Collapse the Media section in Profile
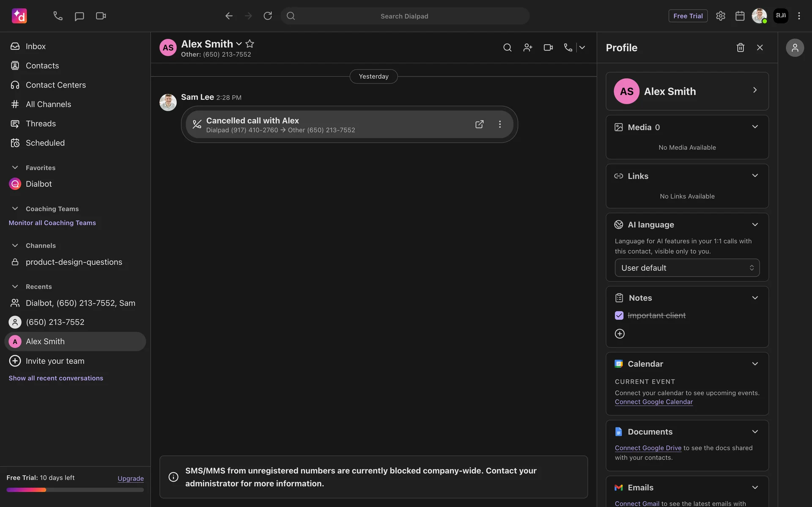The width and height of the screenshot is (812, 507). click(x=755, y=127)
